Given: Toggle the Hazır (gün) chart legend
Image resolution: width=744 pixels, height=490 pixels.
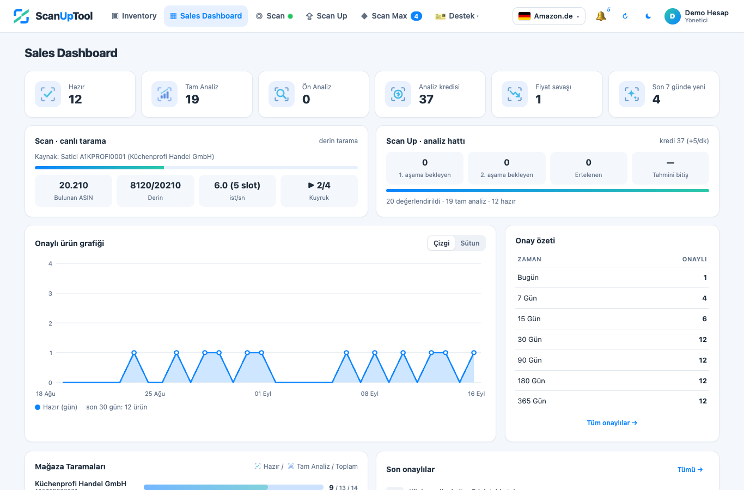Looking at the screenshot, I should click(56, 407).
